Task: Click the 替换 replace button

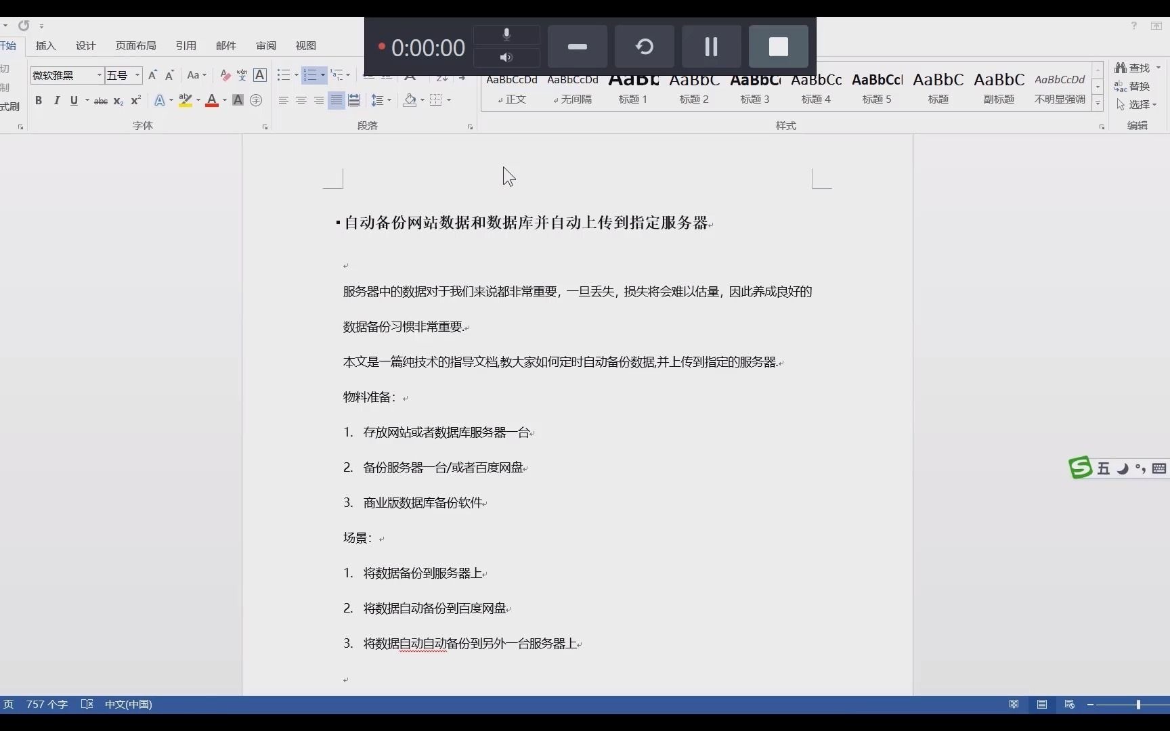Action: pos(1132,86)
